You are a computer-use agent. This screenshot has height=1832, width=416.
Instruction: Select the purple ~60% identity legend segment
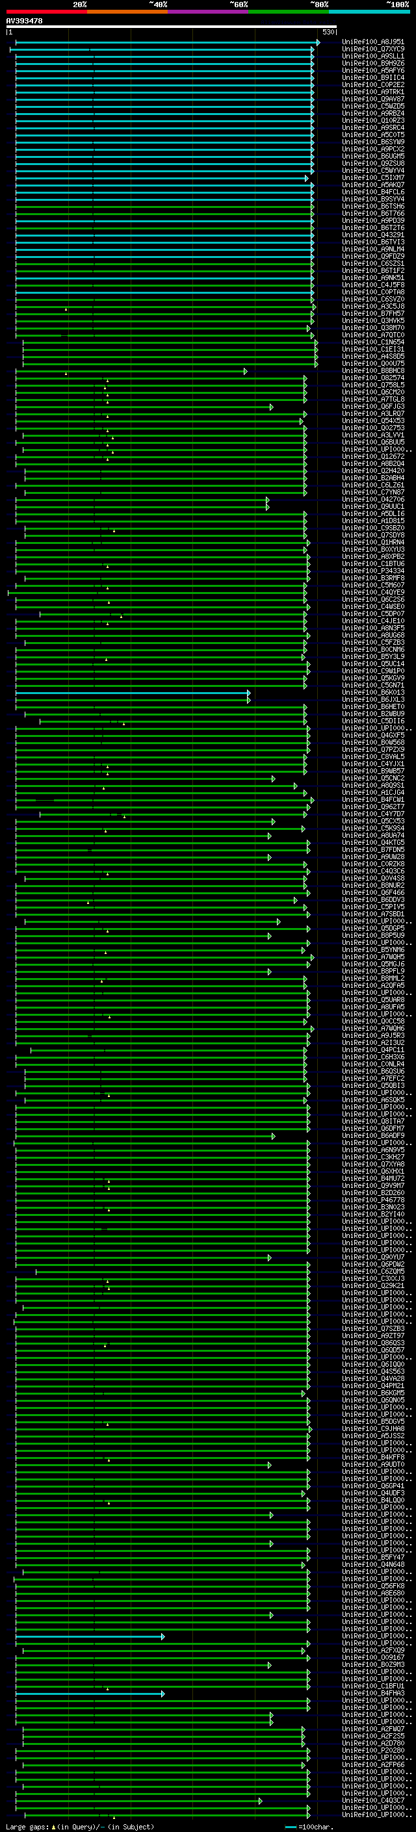pyautogui.click(x=209, y=12)
